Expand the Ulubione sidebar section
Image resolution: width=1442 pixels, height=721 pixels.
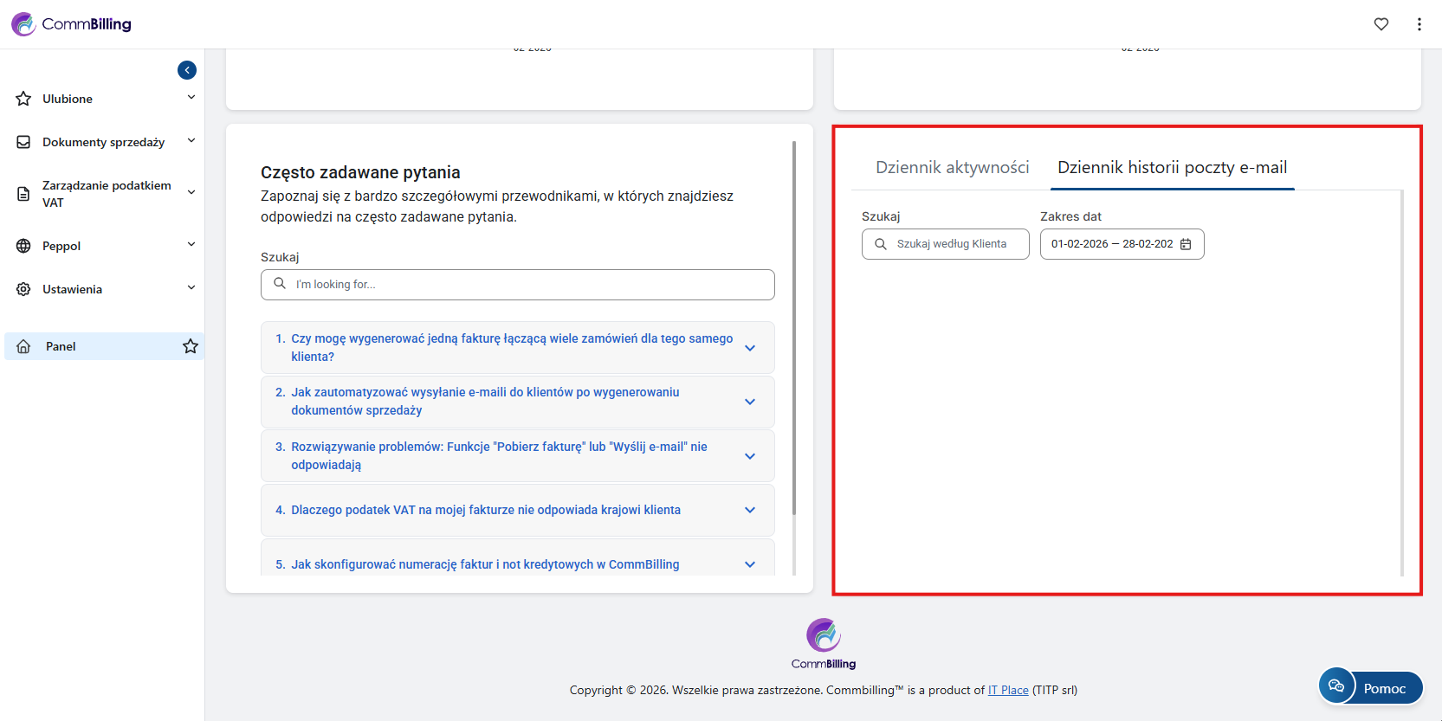pos(191,98)
